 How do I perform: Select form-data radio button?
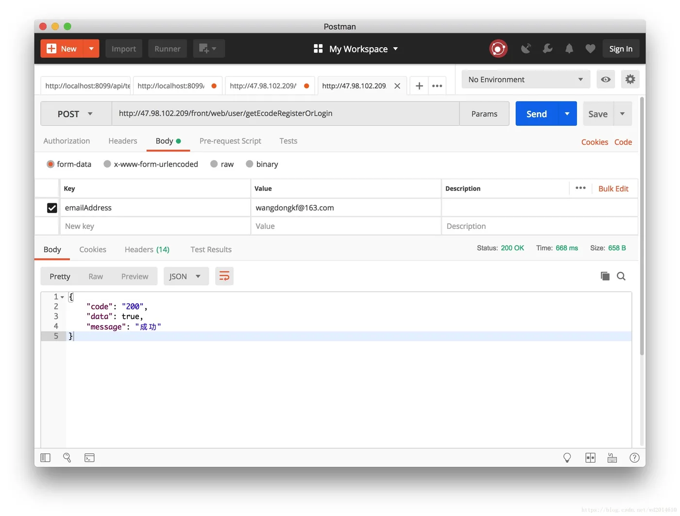coord(51,164)
